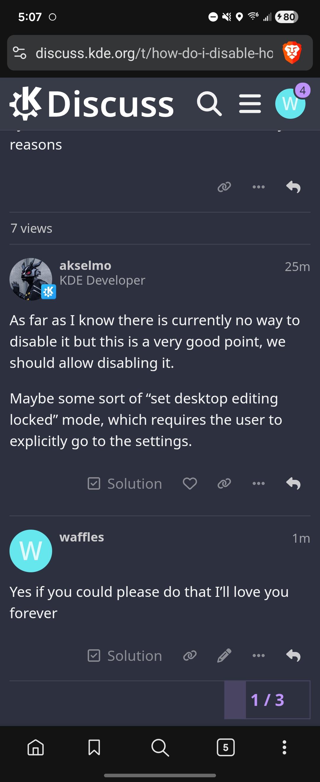
Task: Reply to waffles' post
Action: [x=293, y=656]
